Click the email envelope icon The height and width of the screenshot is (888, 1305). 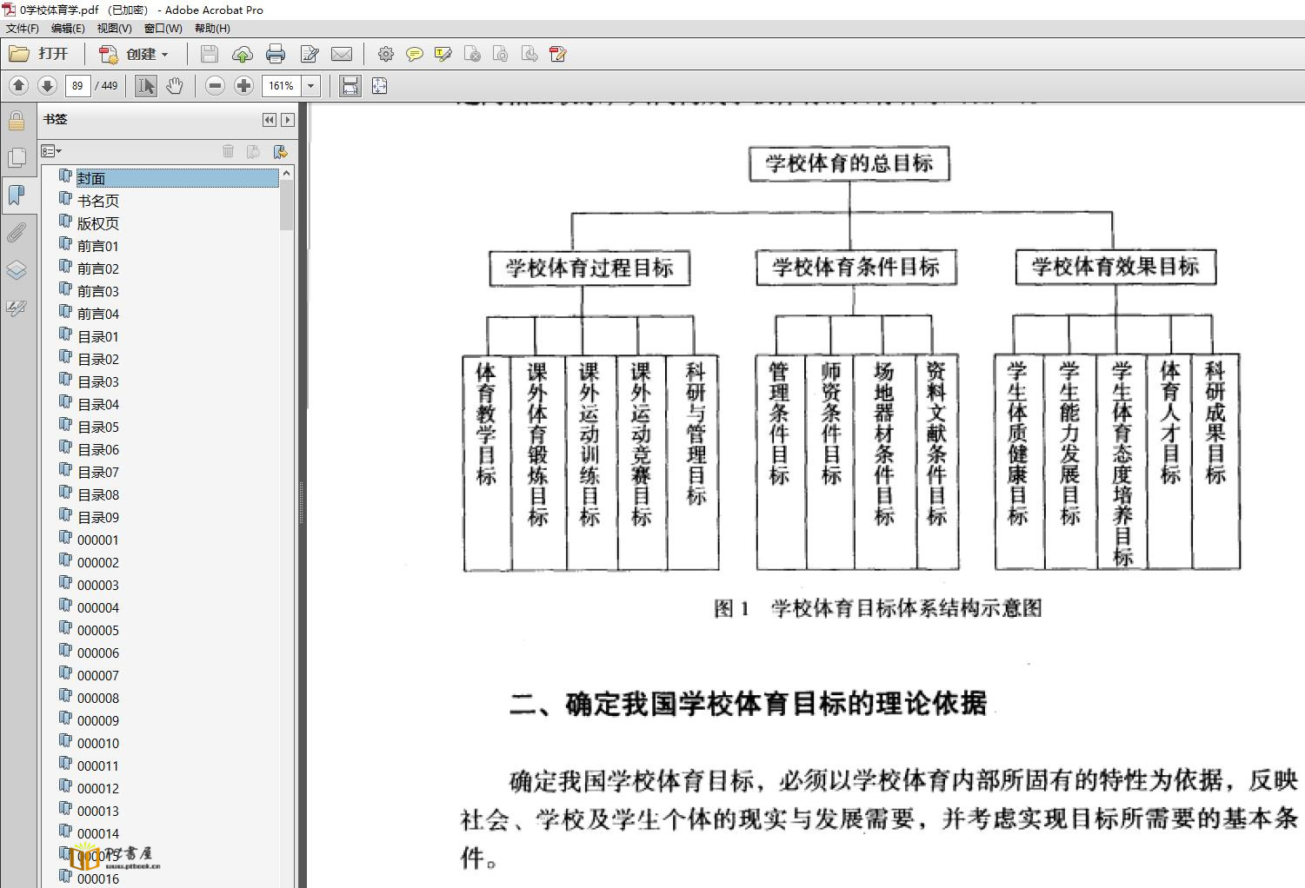pos(342,54)
